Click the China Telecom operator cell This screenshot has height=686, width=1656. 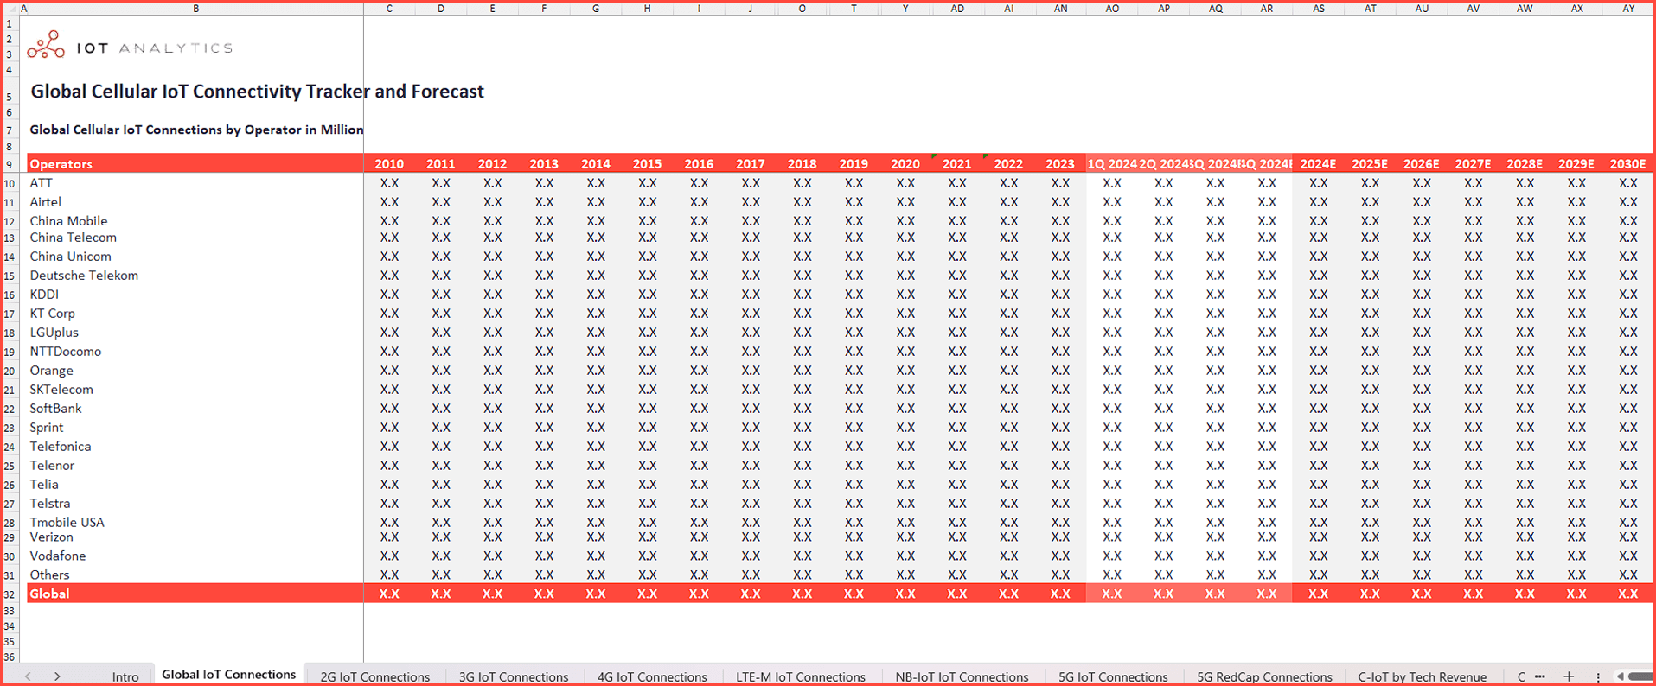click(x=195, y=238)
